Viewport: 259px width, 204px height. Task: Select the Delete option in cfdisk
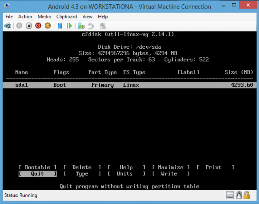coord(82,167)
